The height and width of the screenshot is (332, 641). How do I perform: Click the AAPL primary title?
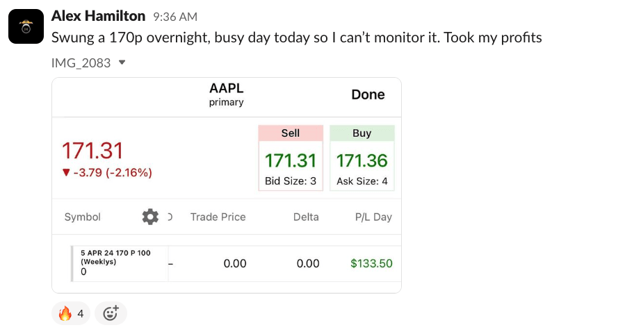[227, 94]
